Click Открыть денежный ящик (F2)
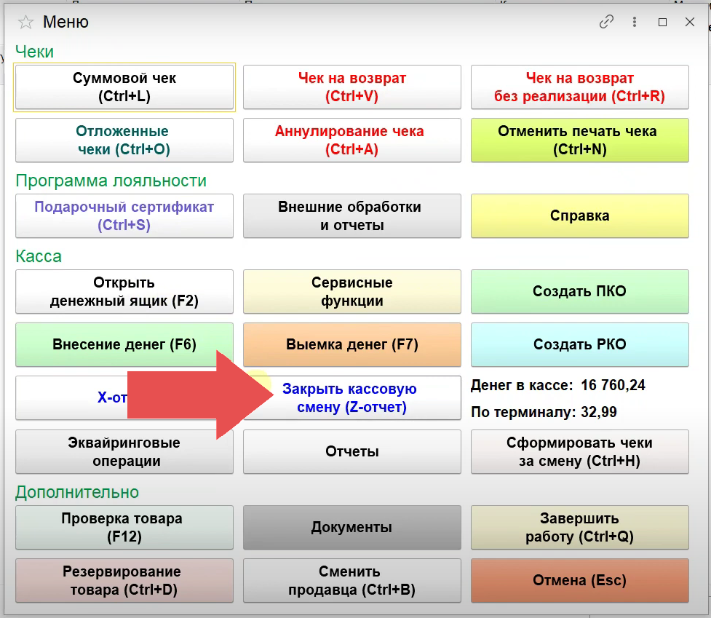This screenshot has width=711, height=618. tap(124, 292)
